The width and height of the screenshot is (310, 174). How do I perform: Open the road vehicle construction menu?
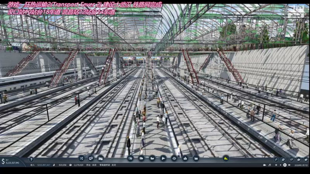tap(130, 159)
